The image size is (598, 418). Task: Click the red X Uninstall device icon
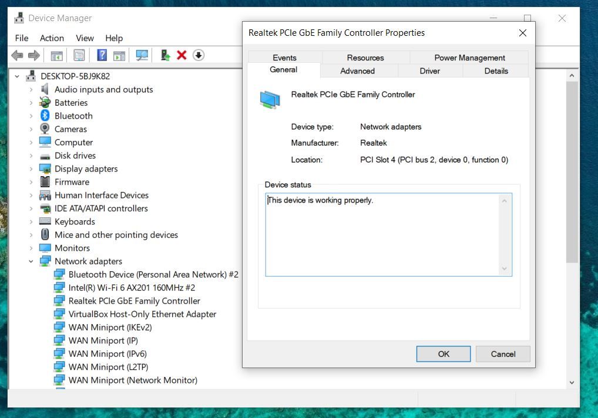point(182,55)
